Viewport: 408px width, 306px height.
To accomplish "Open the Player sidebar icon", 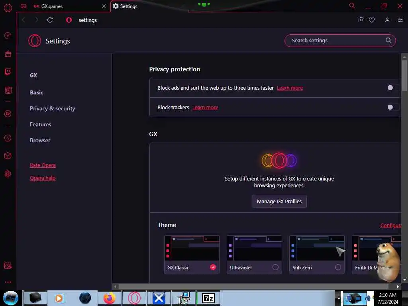I will point(8,114).
